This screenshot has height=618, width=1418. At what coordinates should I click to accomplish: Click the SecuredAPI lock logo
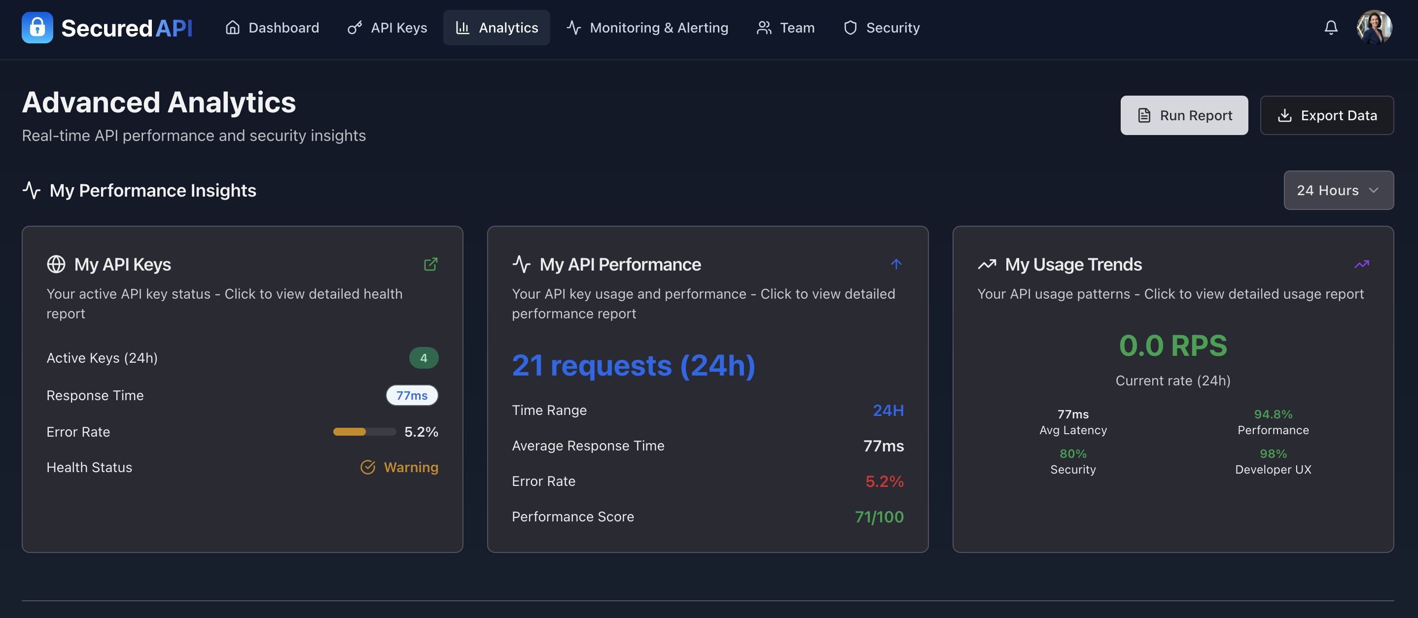(36, 28)
